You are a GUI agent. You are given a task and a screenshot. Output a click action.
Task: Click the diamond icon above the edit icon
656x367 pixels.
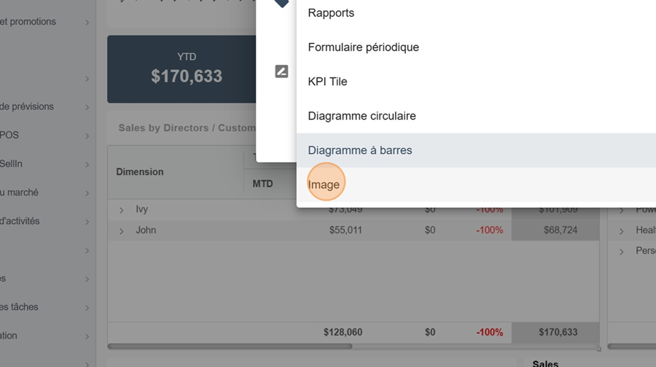[281, 3]
